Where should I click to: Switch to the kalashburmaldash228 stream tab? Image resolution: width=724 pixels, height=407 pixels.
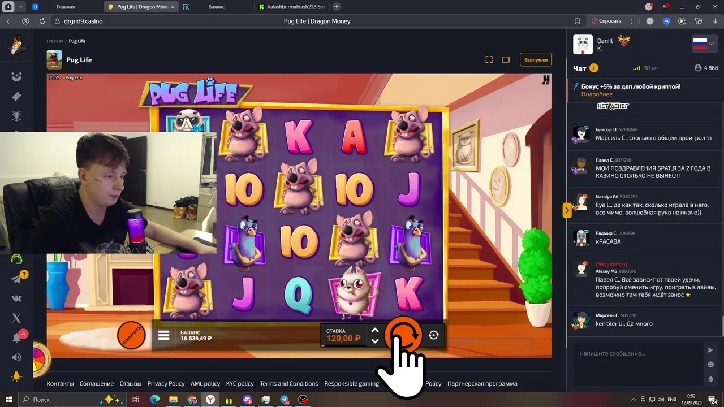(x=291, y=7)
